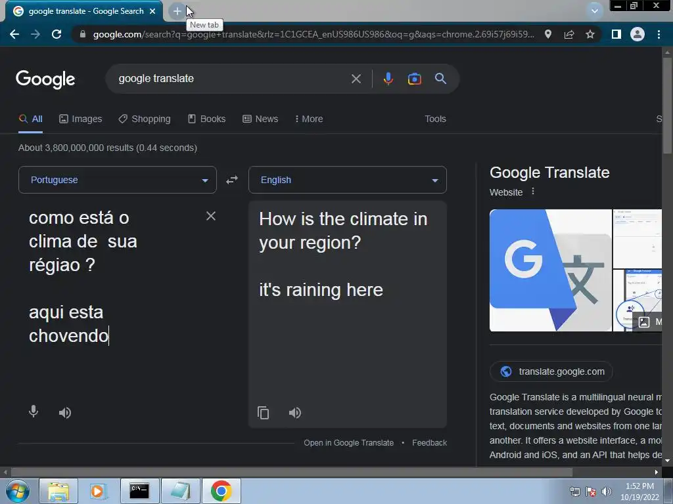This screenshot has width=673, height=504.
Task: Click the Google Translate panel title
Action: pos(549,173)
